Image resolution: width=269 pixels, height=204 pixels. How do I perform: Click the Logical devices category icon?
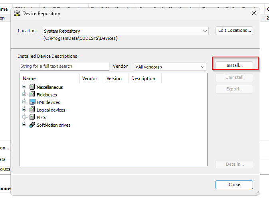[32, 110]
